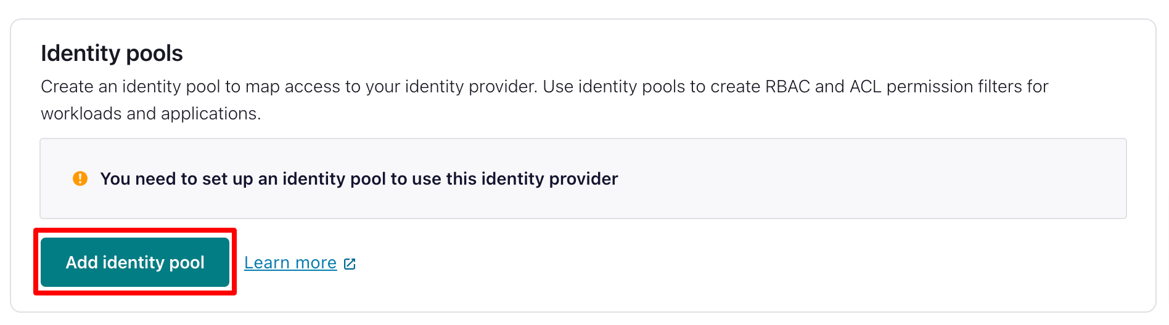
Task: Click the identity pool setup warning message
Action: point(359,179)
